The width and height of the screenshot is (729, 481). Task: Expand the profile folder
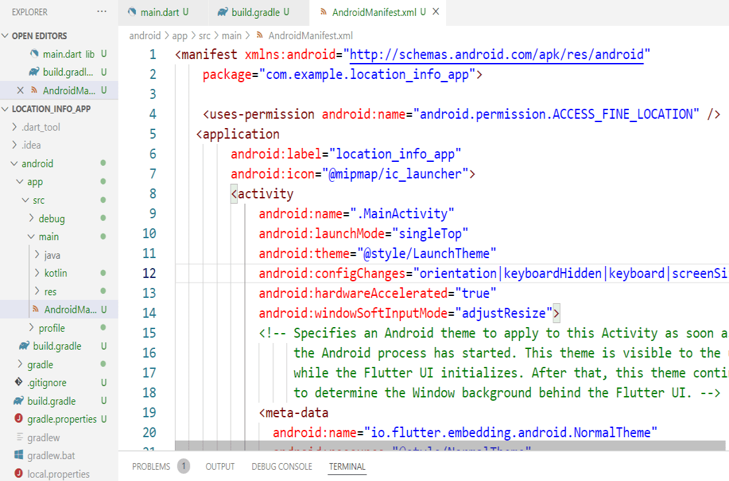[31, 328]
